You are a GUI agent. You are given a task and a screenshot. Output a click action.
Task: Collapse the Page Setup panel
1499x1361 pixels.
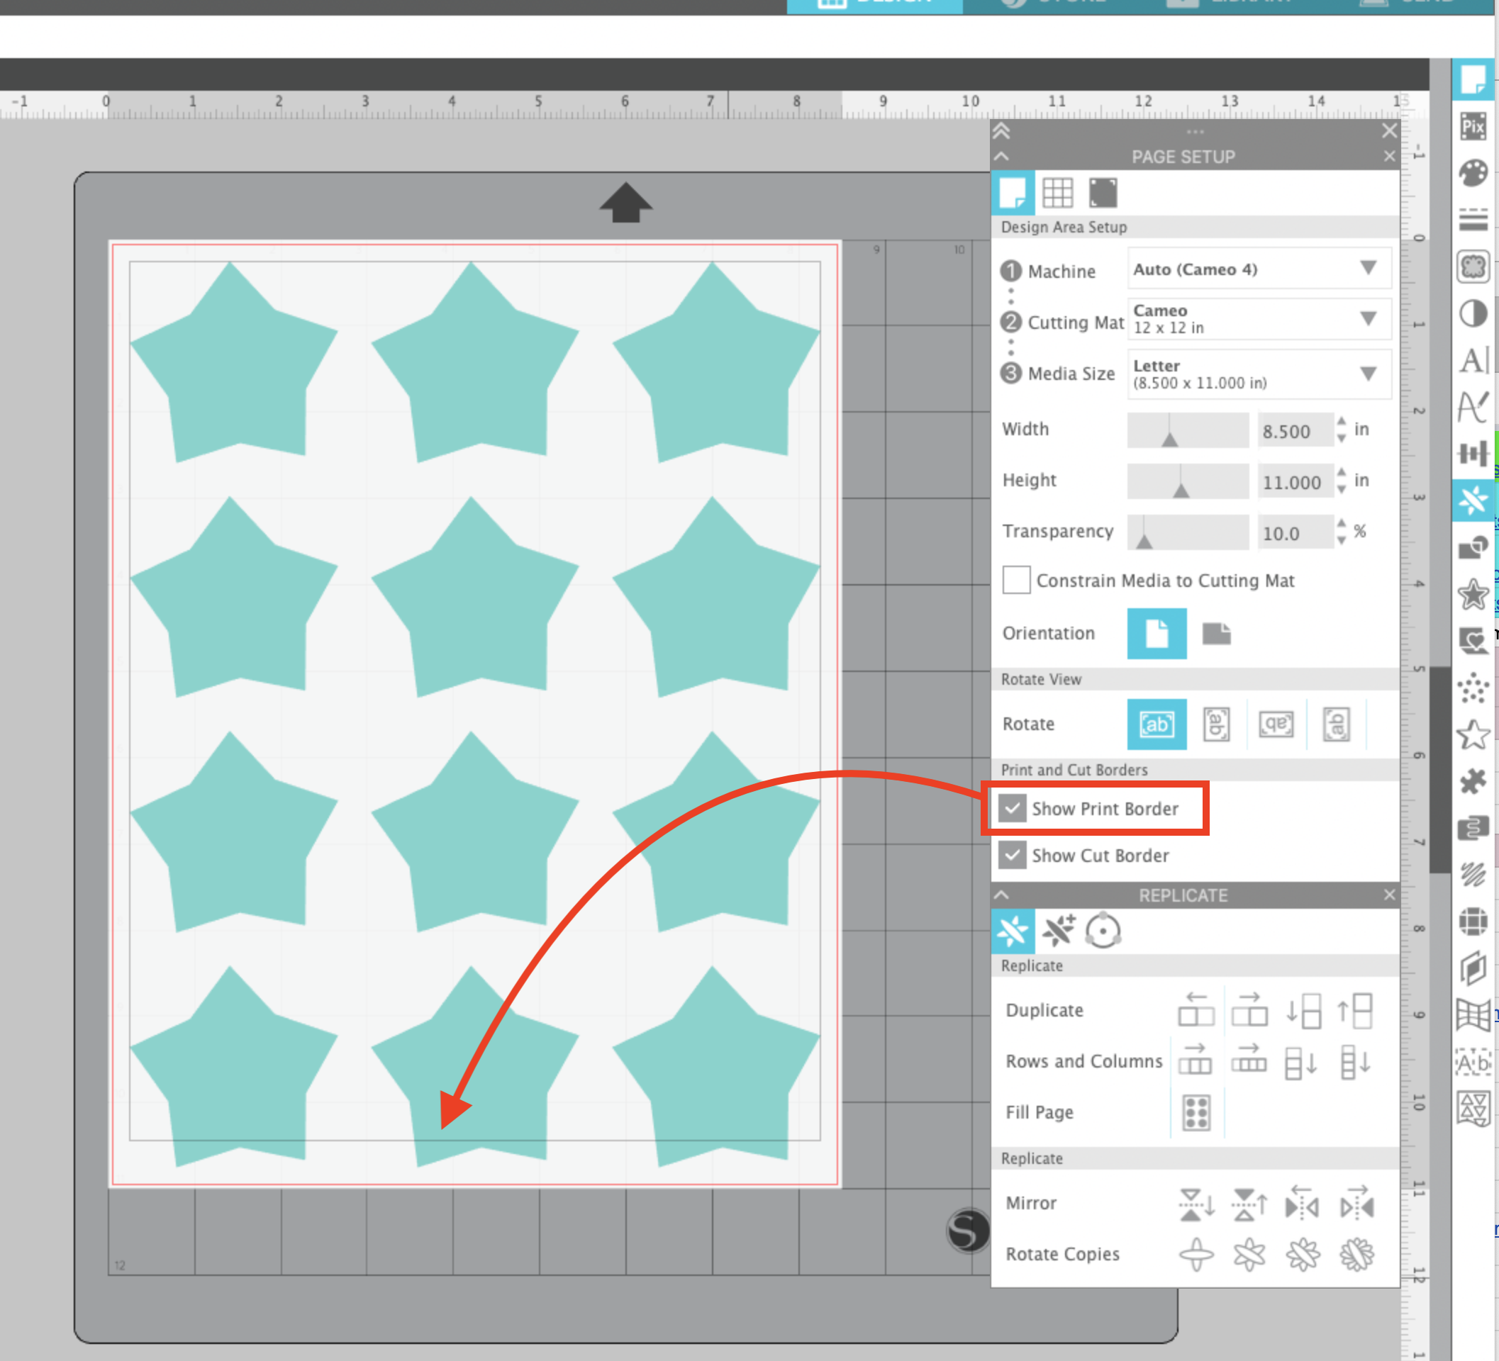[x=1003, y=157]
